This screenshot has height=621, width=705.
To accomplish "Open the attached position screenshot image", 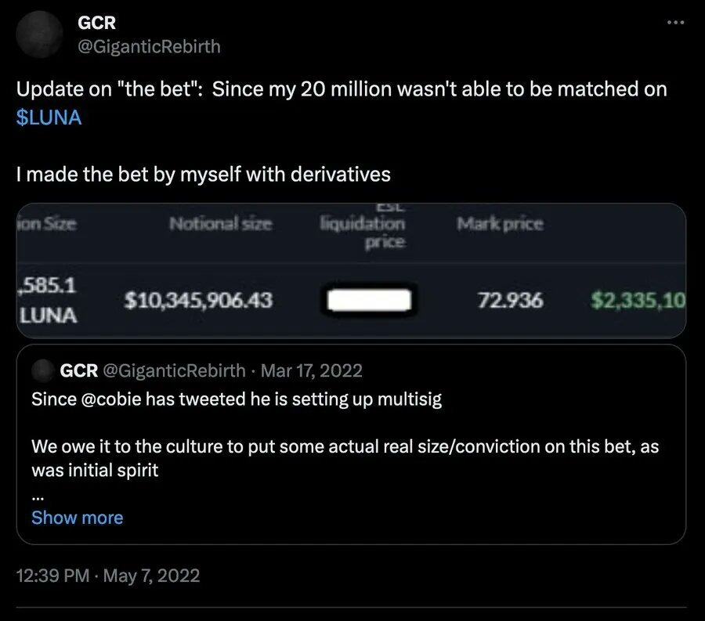I will point(351,270).
